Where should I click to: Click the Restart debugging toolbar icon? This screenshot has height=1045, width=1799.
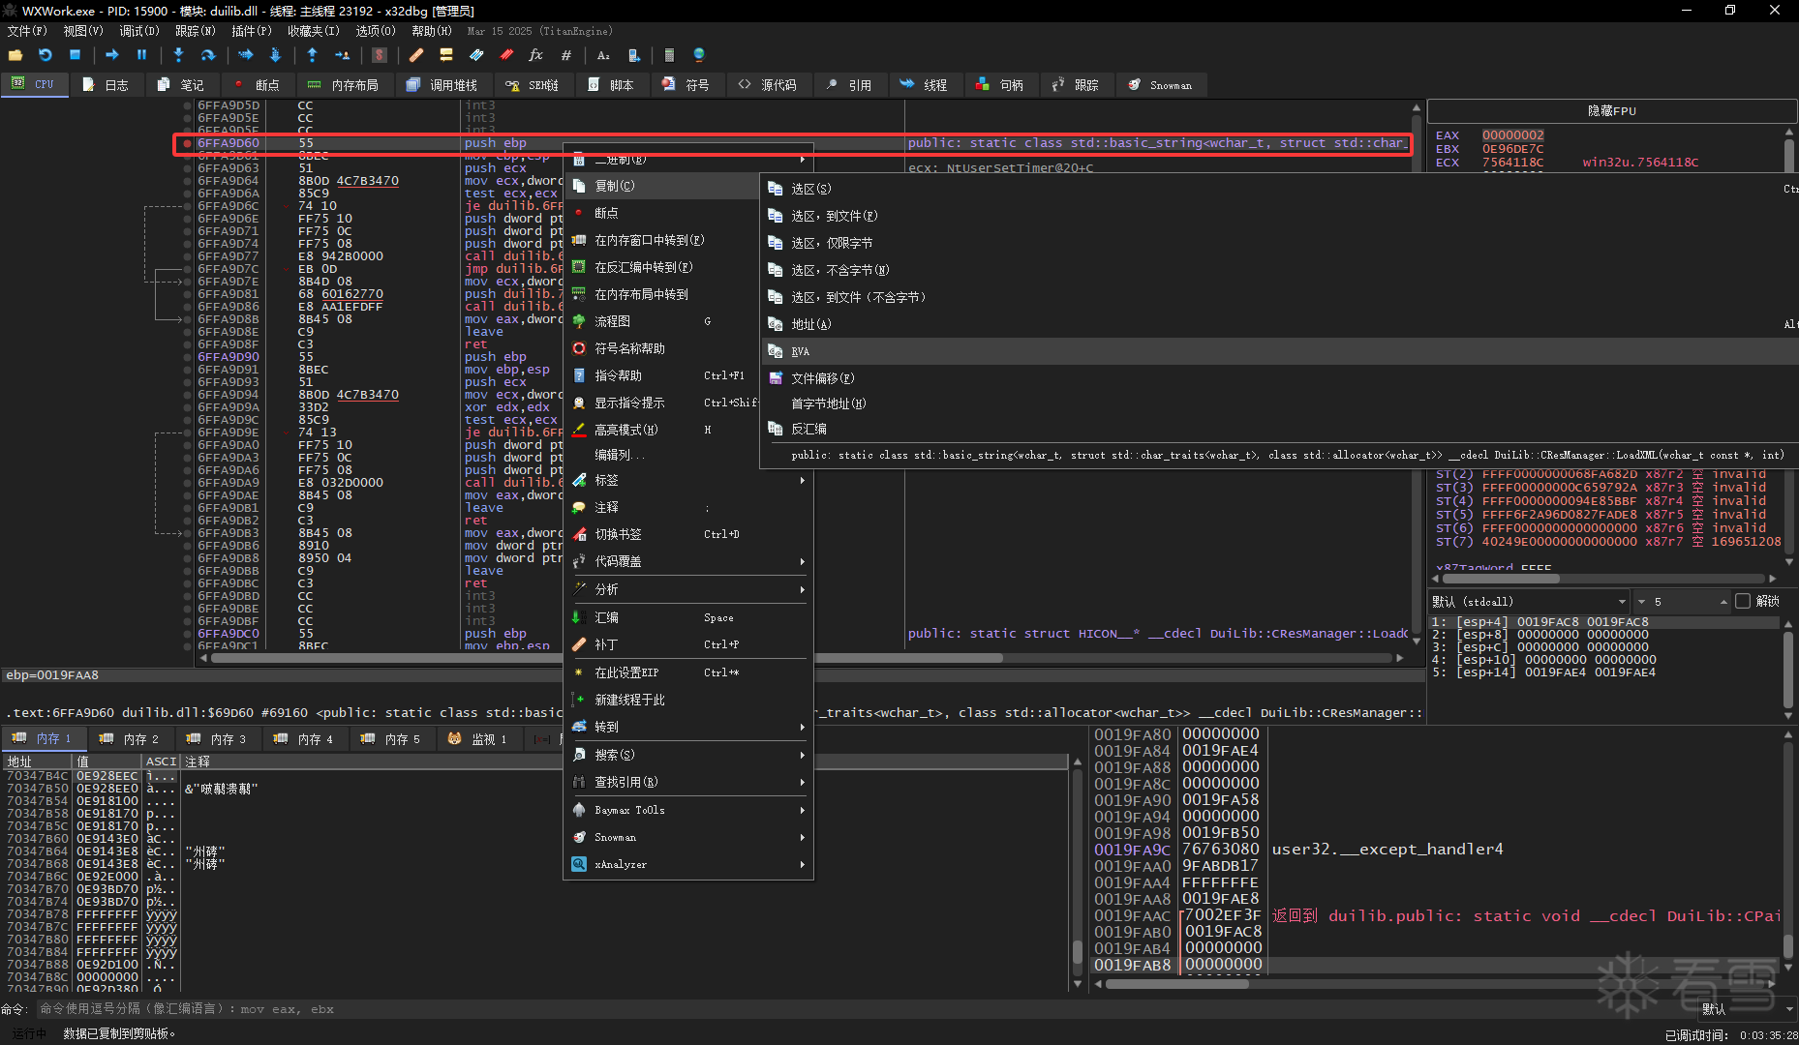pyautogui.click(x=45, y=55)
